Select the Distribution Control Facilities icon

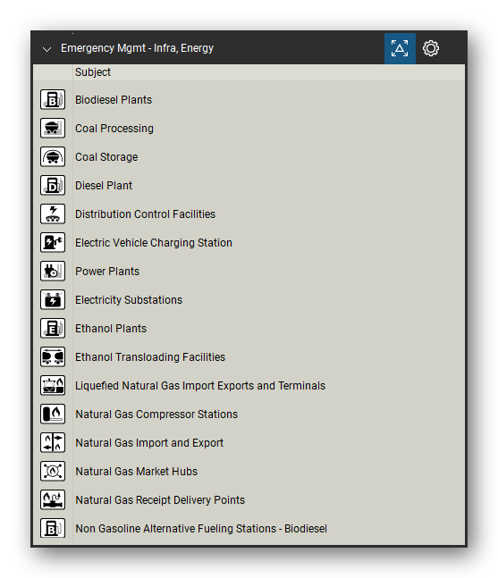pos(53,214)
